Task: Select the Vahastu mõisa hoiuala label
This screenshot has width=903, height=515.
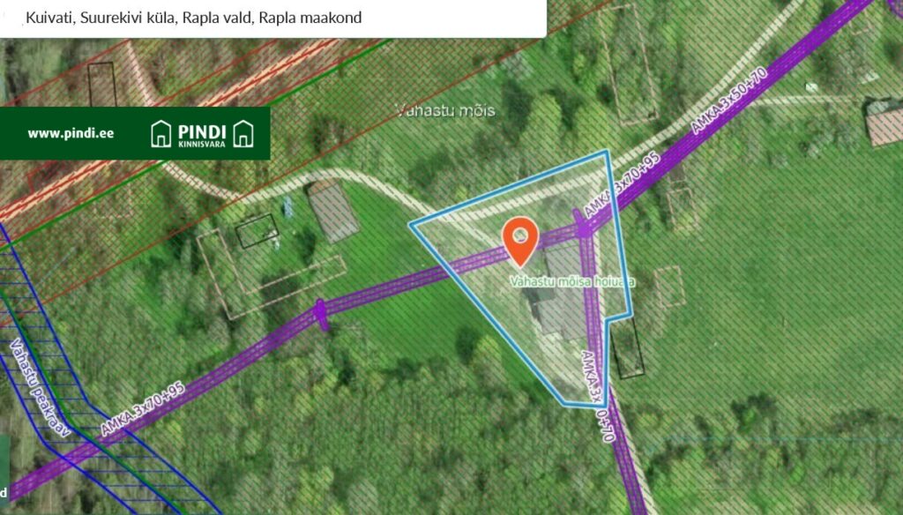Action: tap(571, 281)
